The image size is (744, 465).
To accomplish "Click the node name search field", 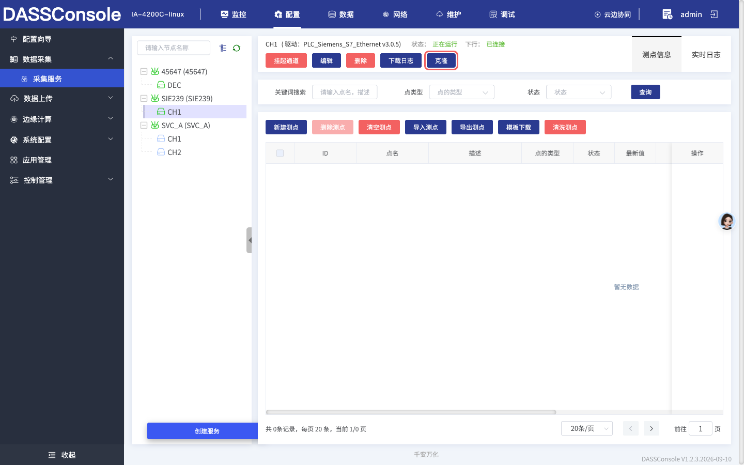I will click(174, 48).
